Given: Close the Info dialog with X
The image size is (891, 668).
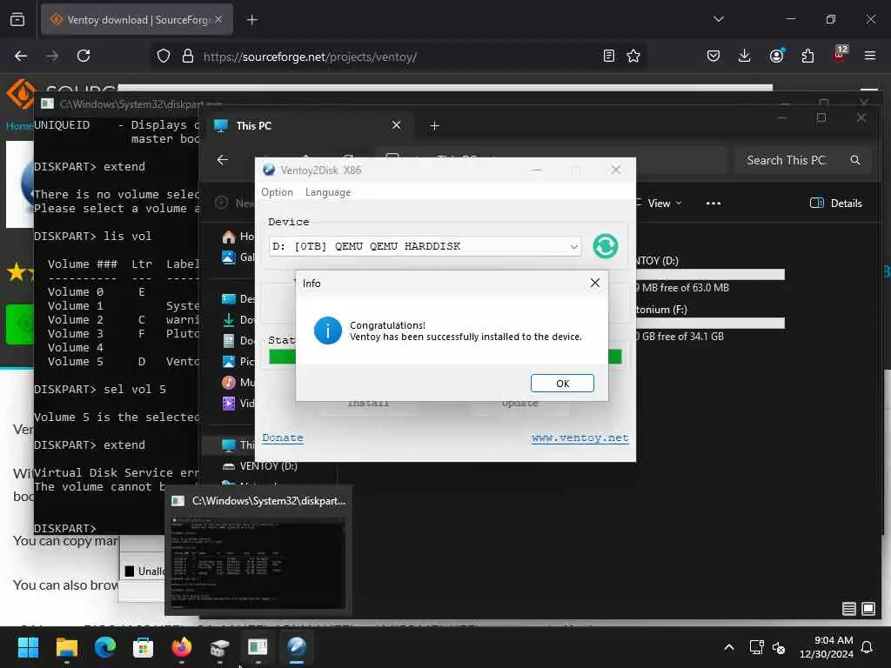Looking at the screenshot, I should pyautogui.click(x=594, y=283).
